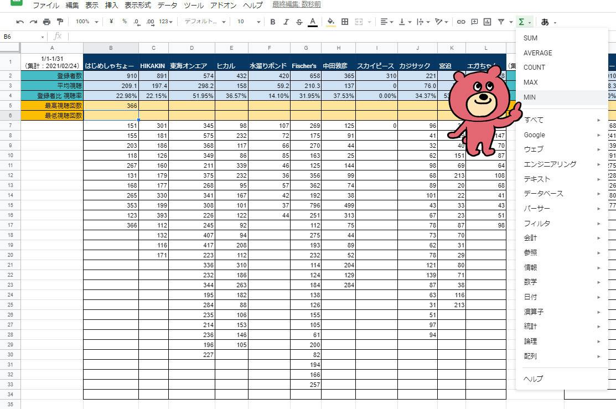
Task: Open the zoom 100% dropdown
Action: [x=86, y=22]
